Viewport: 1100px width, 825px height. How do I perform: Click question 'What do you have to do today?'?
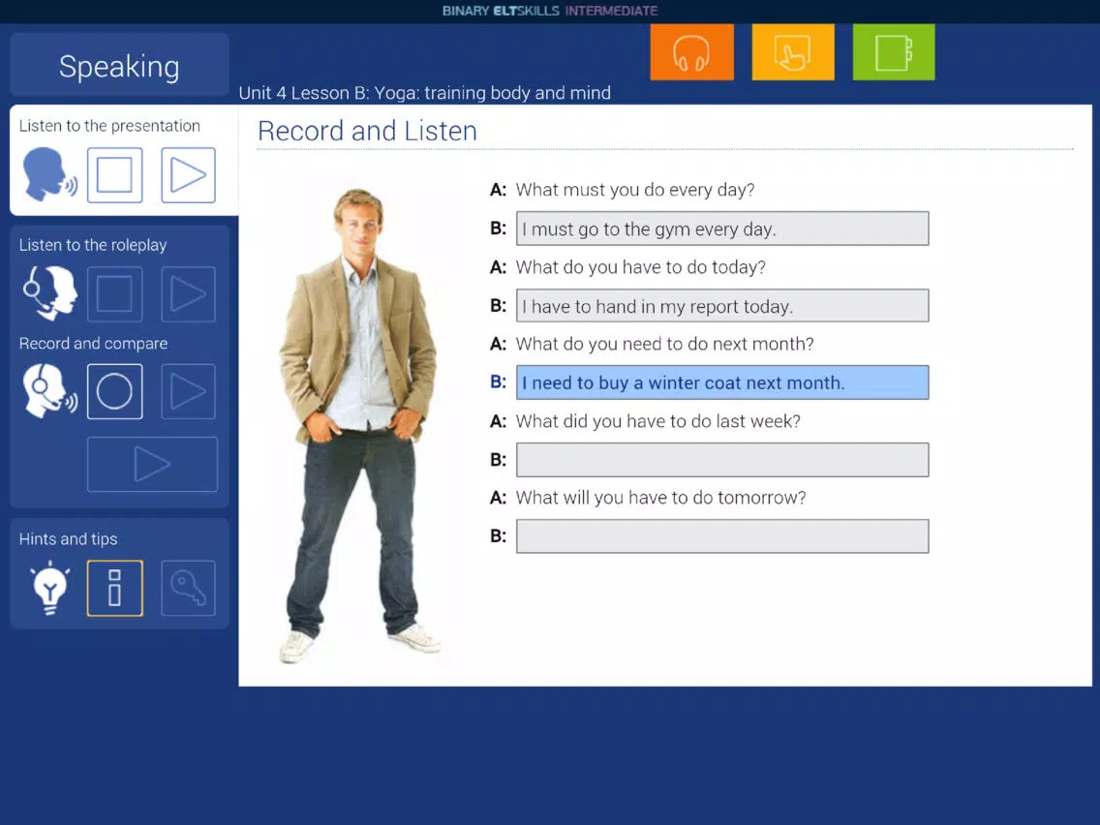point(640,267)
